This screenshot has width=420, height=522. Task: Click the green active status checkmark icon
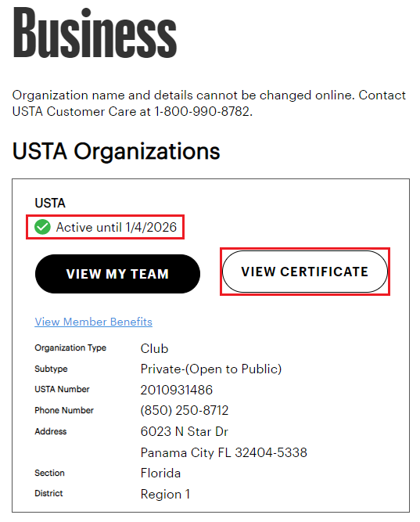tap(42, 227)
